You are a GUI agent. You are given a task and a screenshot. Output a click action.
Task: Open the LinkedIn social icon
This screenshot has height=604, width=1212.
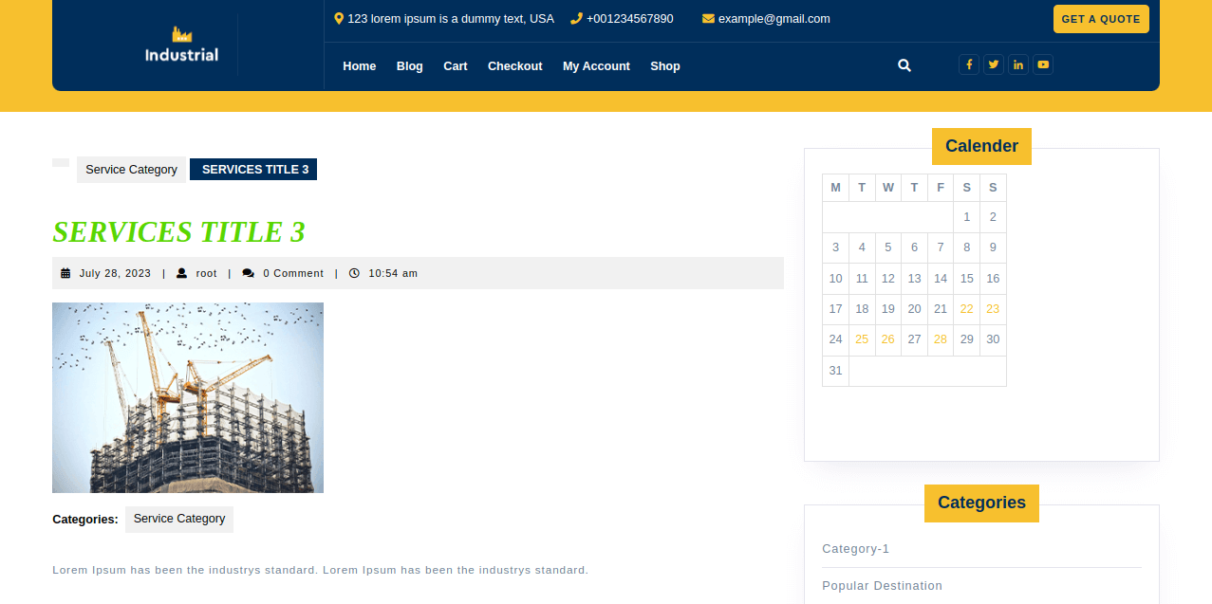pyautogui.click(x=1017, y=64)
